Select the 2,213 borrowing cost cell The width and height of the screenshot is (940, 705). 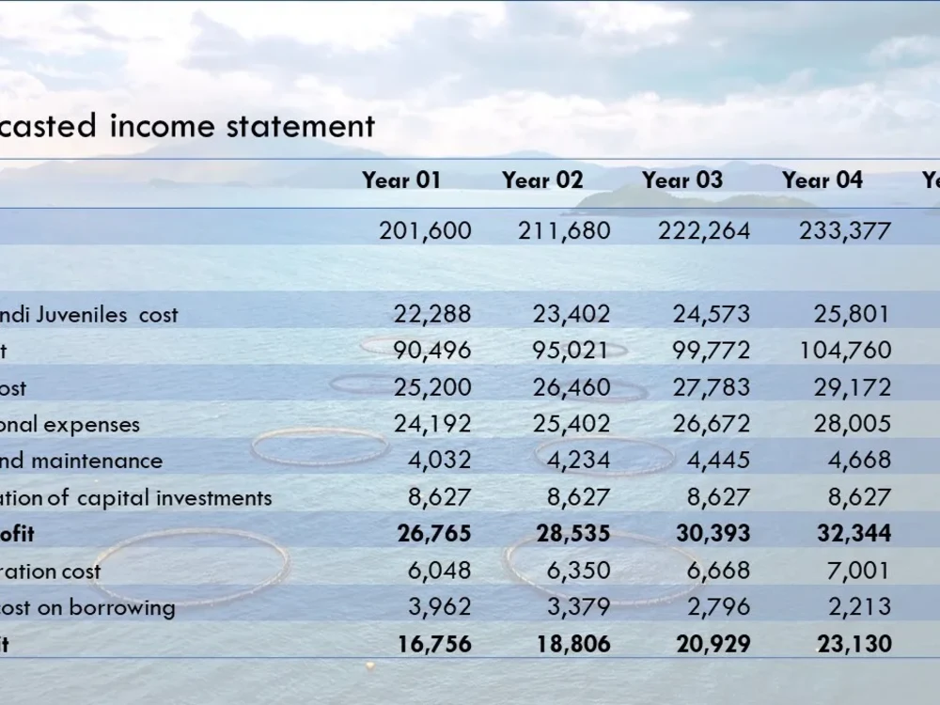(859, 607)
